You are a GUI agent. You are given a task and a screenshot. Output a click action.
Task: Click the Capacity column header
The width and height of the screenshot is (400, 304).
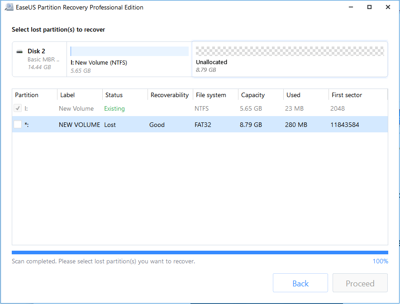point(253,95)
